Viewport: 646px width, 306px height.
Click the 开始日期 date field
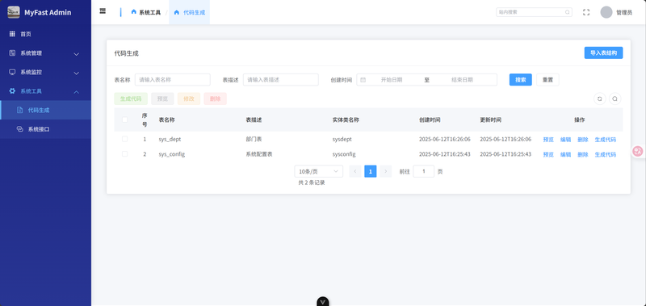pos(392,80)
